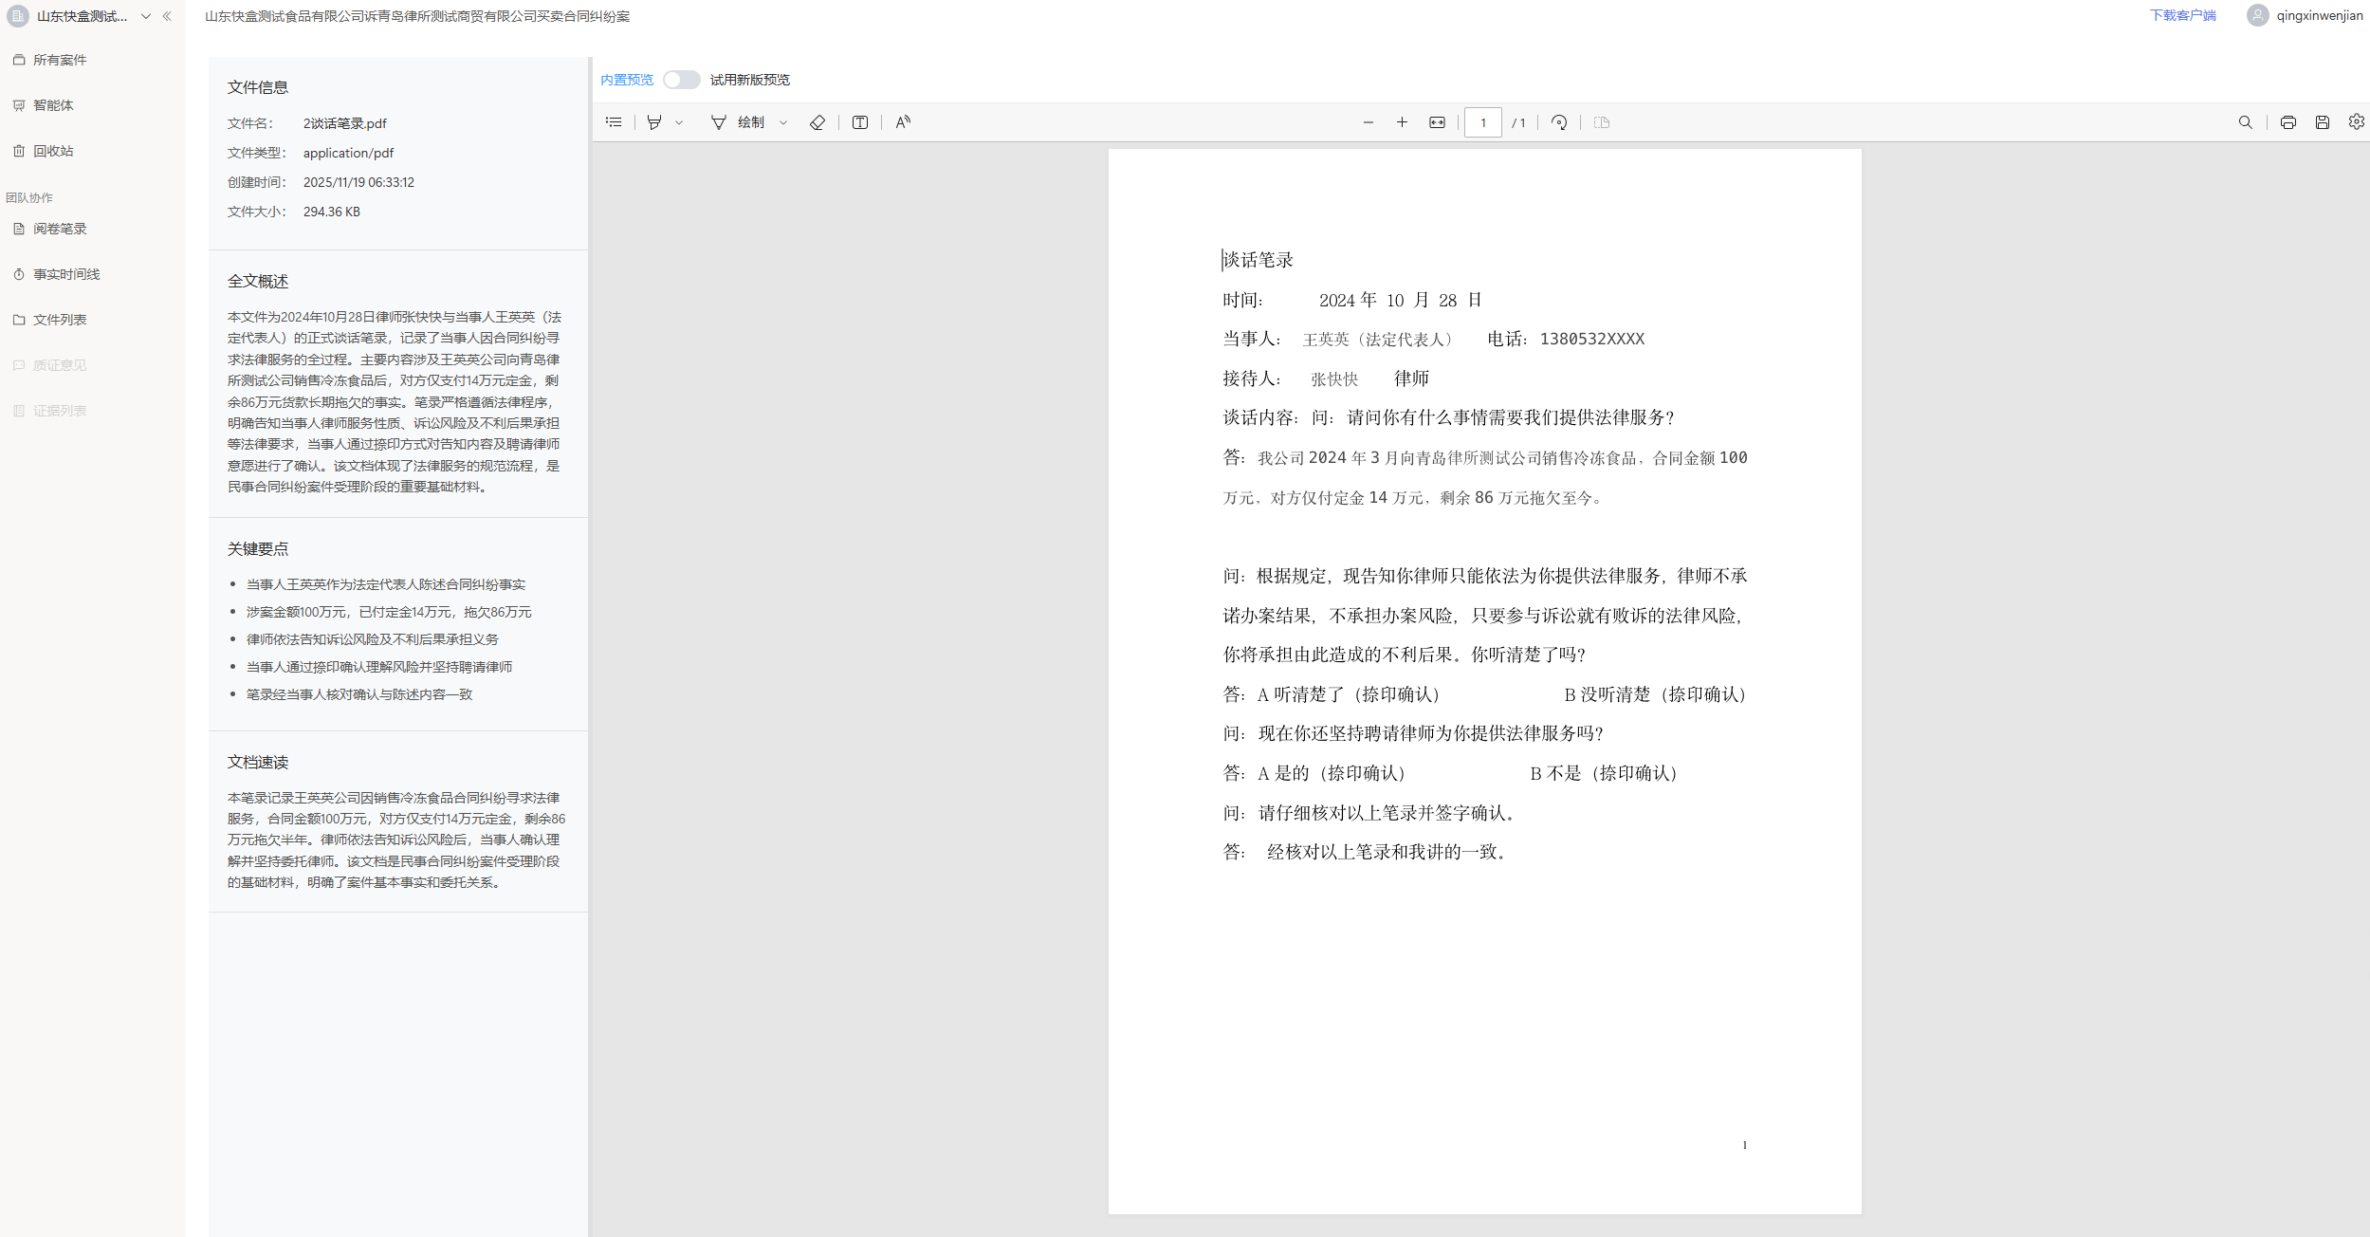Select the eraser tool
2370x1237 pixels.
[x=818, y=122]
